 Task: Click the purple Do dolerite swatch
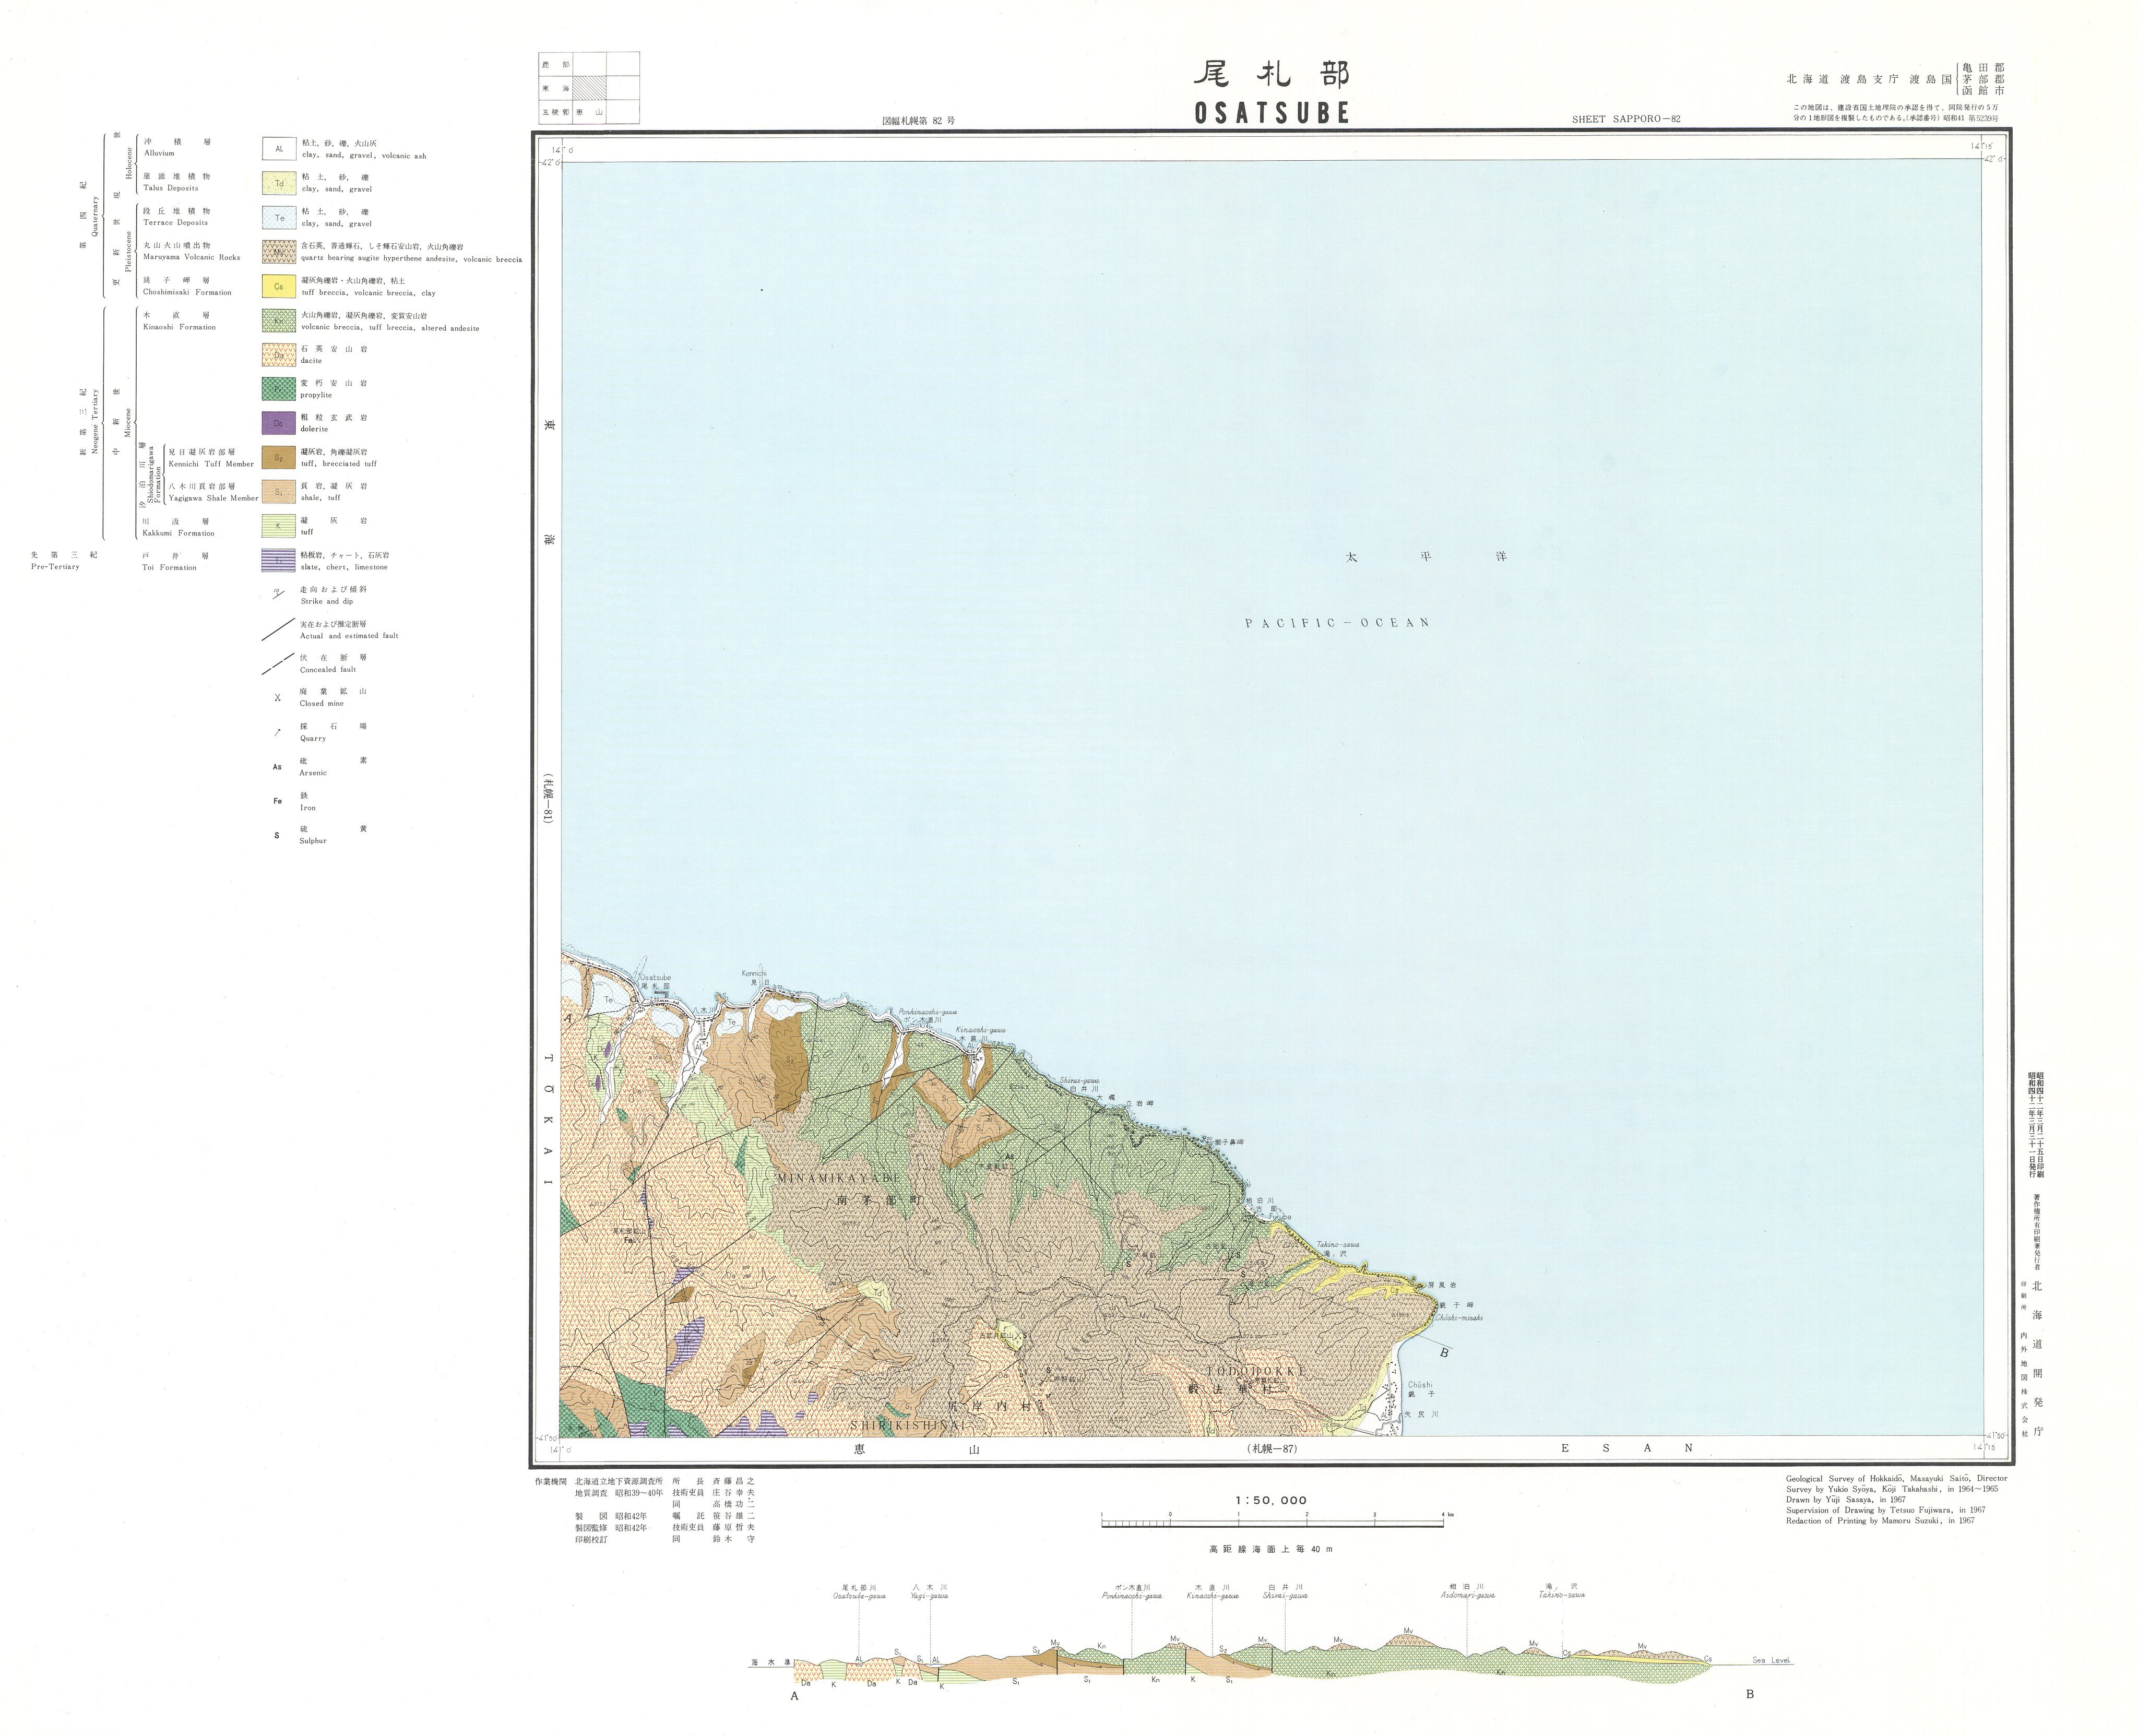(279, 422)
